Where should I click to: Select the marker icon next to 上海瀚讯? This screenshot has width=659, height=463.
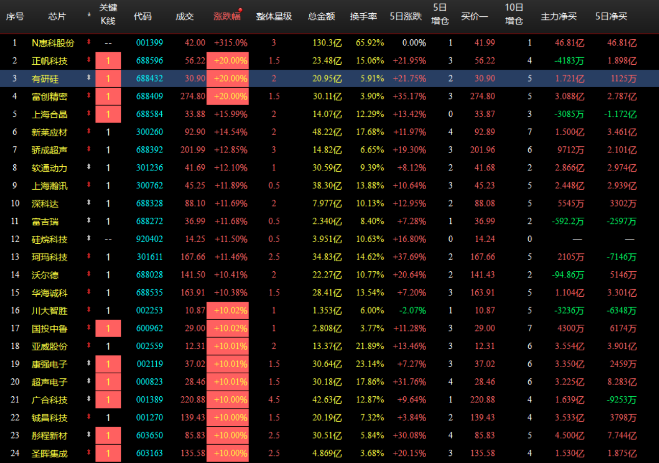pyautogui.click(x=89, y=185)
